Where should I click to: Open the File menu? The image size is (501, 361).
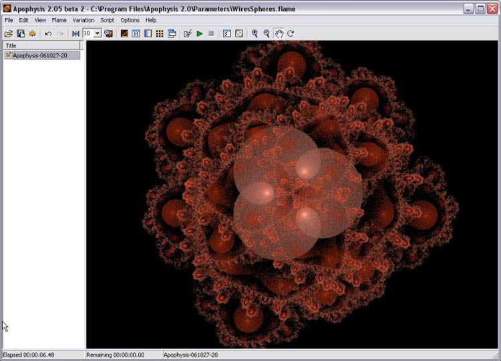click(x=9, y=20)
